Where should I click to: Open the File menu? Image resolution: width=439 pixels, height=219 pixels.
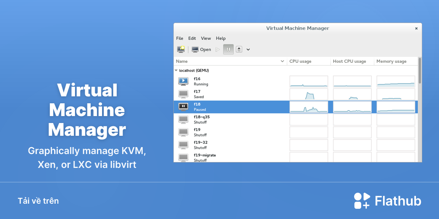(x=180, y=38)
